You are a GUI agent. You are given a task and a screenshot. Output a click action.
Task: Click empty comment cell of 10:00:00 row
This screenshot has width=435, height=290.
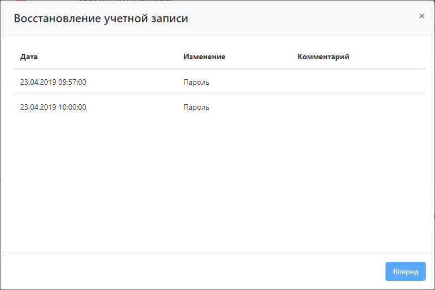(x=359, y=107)
